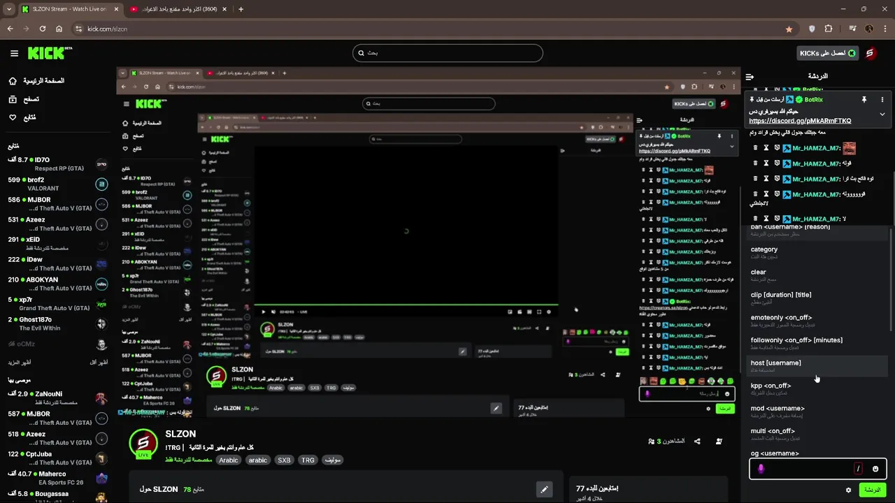Image resolution: width=895 pixels, height=503 pixels.
Task: Click the 'SXB' tag chip
Action: point(284,460)
